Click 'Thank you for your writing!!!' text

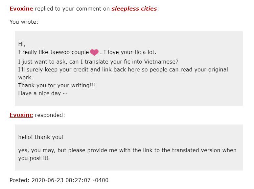57,85
